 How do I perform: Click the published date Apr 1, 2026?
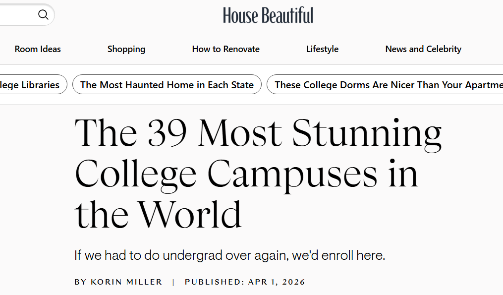point(277,282)
